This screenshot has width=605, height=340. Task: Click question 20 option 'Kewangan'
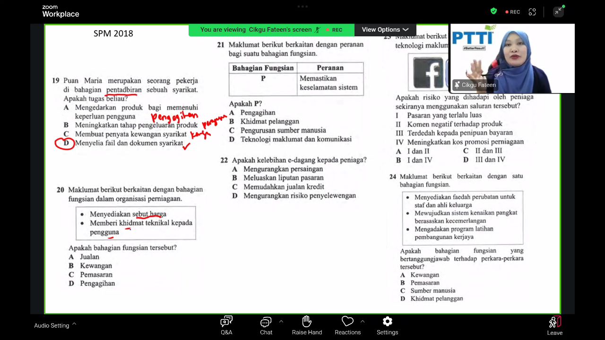pos(96,266)
